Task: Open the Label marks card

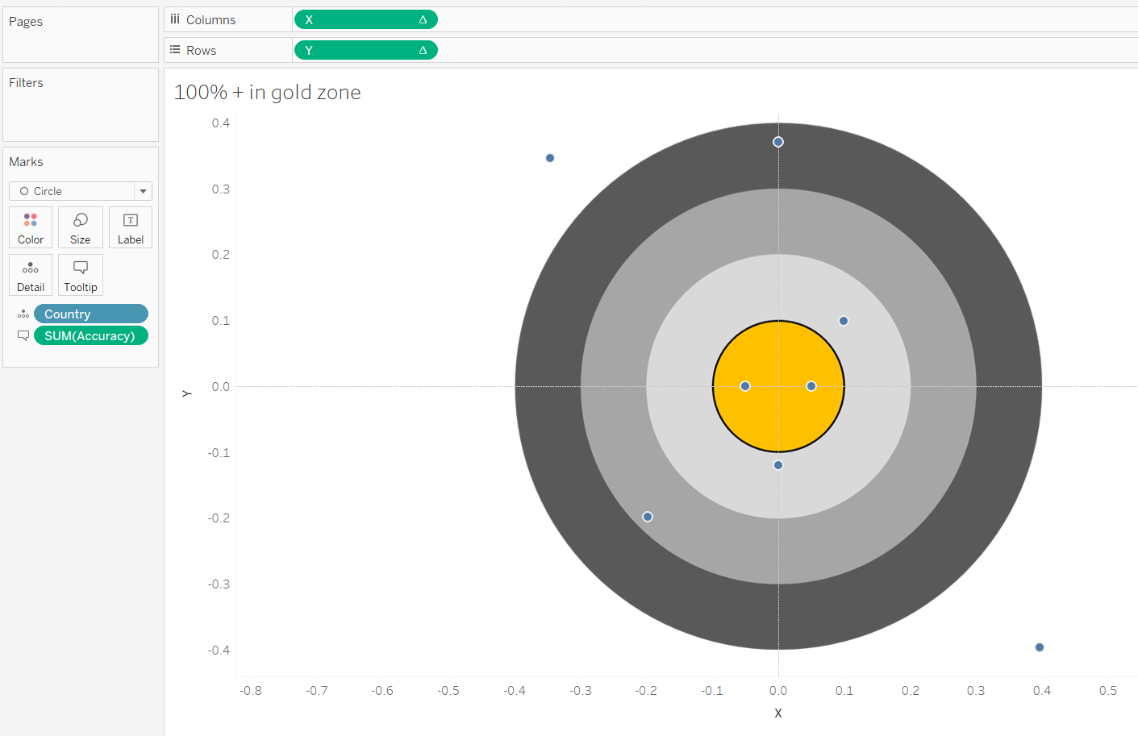Action: (x=130, y=227)
